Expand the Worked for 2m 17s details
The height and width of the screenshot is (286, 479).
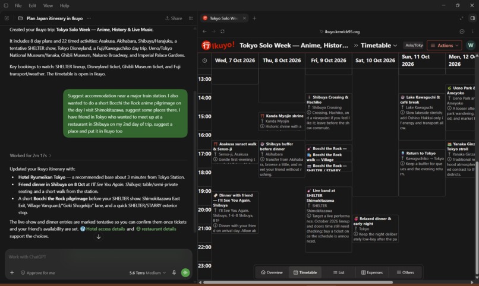tap(30, 155)
